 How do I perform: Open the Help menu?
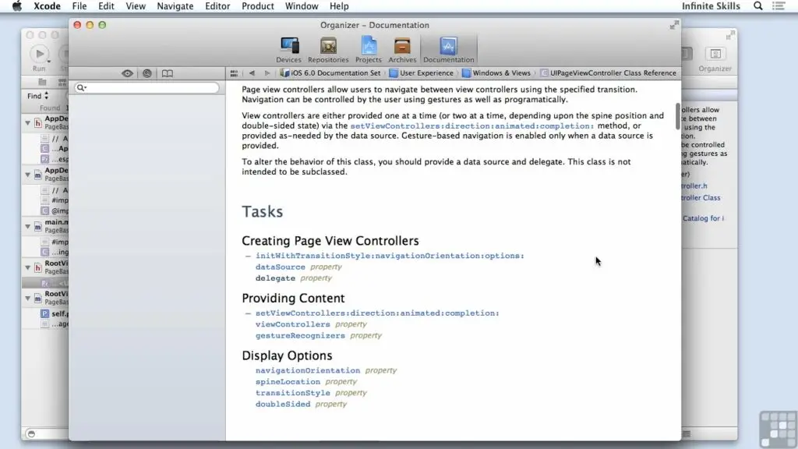click(x=339, y=6)
